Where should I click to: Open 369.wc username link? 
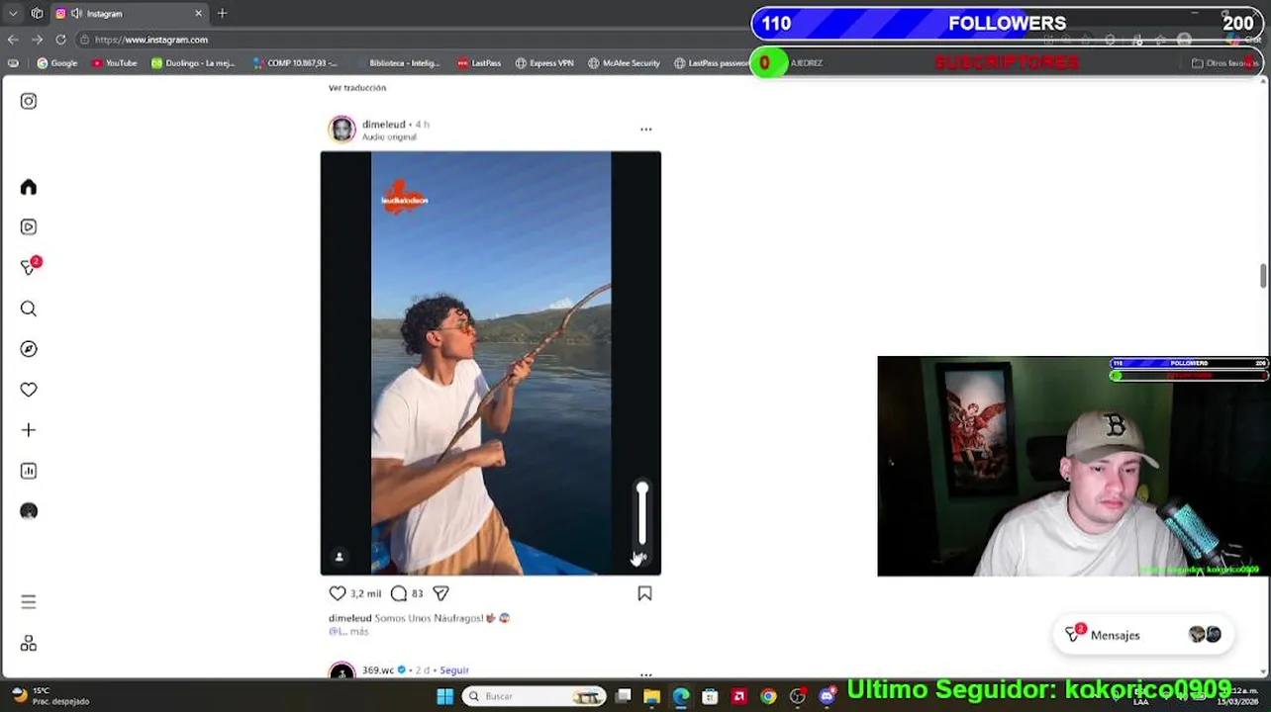pos(378,669)
